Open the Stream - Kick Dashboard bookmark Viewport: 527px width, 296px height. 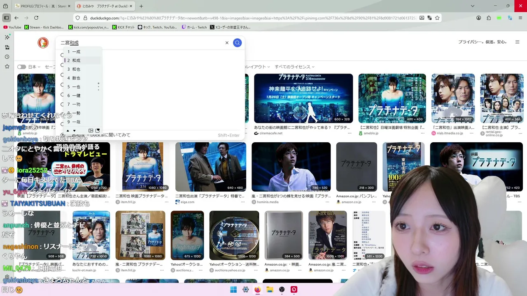(44, 27)
